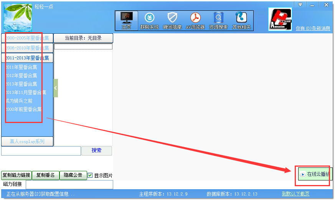Click the 磁力链接 text input field
Image resolution: width=335 pixels, height=200 pixels.
point(69,184)
